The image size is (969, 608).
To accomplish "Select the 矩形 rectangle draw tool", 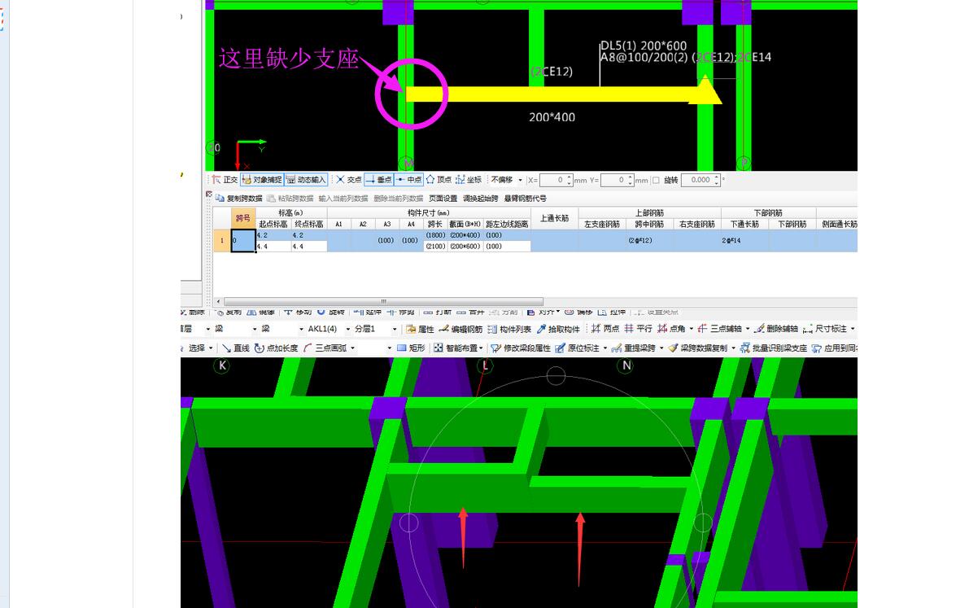I will [411, 348].
